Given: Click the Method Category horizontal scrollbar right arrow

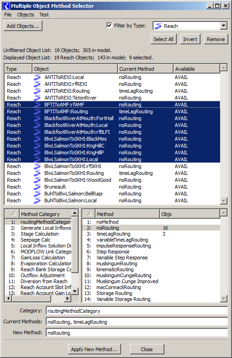Looking at the screenshot, I should 68,298.
